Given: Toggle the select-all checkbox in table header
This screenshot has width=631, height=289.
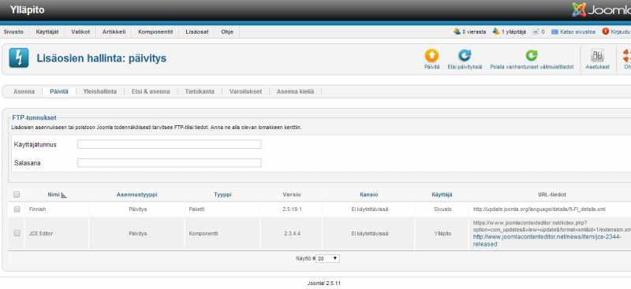Looking at the screenshot, I should [x=17, y=195].
